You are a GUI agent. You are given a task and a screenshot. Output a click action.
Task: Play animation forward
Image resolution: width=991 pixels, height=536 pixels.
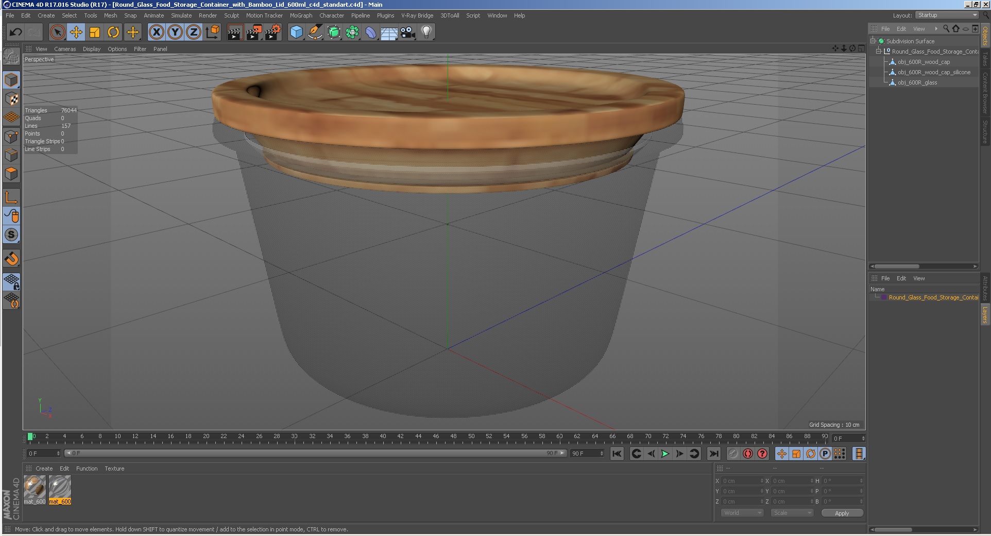click(x=665, y=454)
